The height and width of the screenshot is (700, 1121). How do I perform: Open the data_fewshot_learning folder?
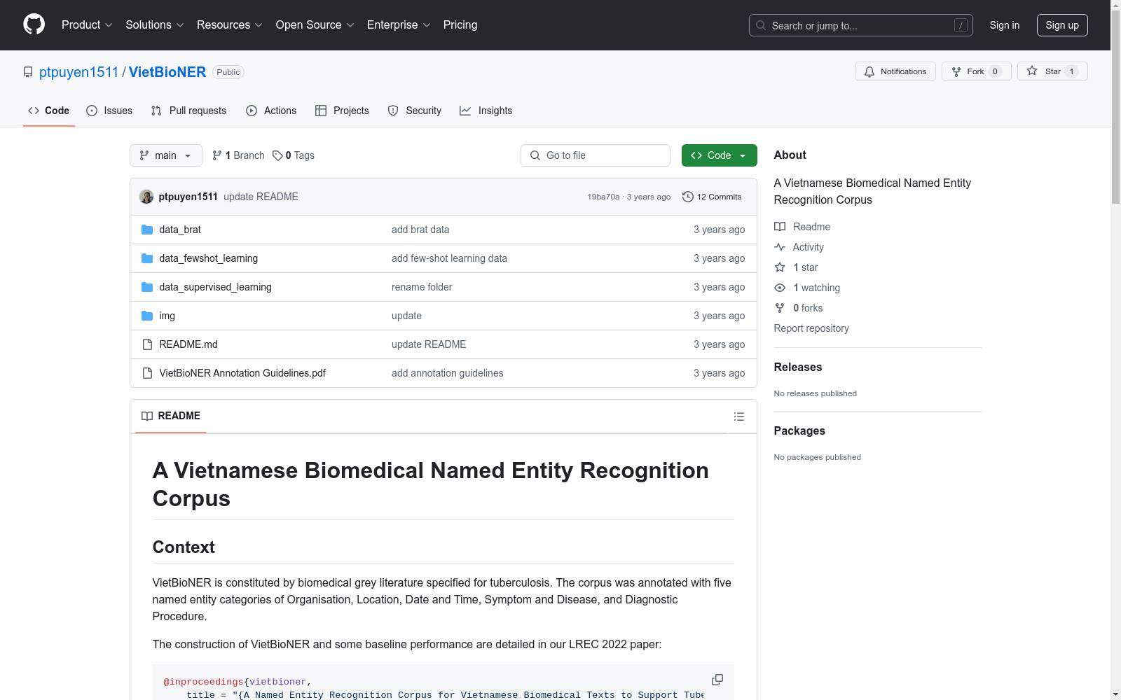[209, 258]
